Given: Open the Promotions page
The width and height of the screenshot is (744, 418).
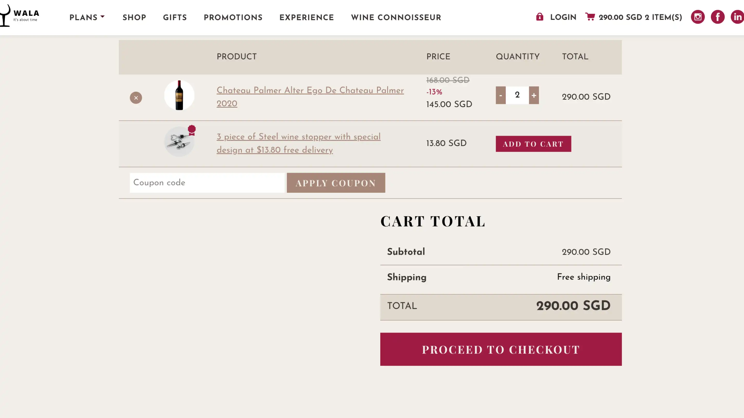Looking at the screenshot, I should coord(233,18).
